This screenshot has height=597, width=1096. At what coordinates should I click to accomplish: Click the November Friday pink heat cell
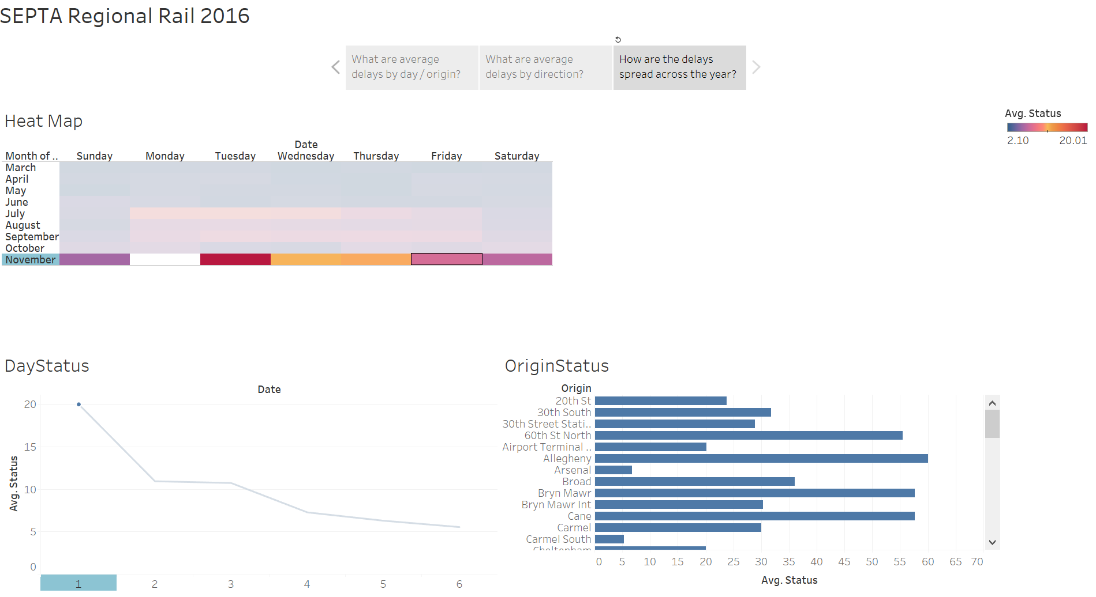tap(446, 260)
